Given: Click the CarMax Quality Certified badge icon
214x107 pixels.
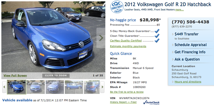Looking at the screenshot, I should pyautogui.click(x=117, y=7).
